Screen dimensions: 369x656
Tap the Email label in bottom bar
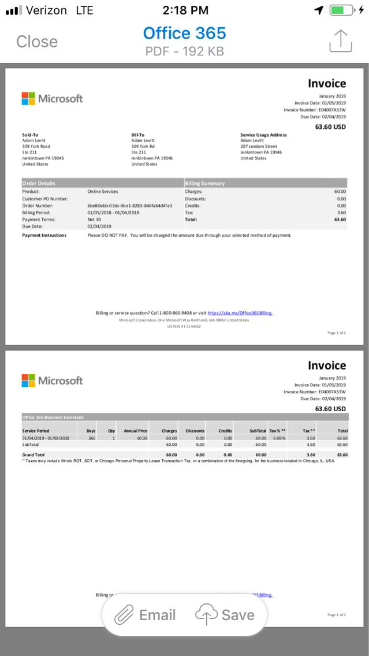tap(157, 615)
